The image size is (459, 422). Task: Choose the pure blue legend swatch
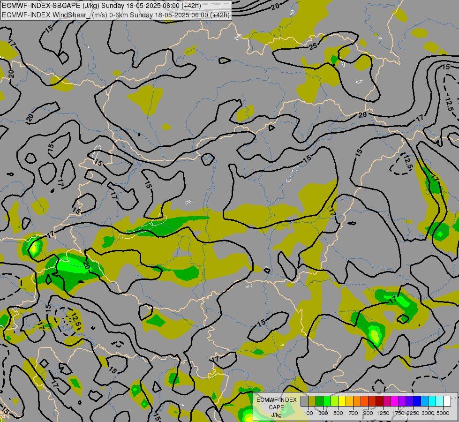pyautogui.click(x=417, y=401)
